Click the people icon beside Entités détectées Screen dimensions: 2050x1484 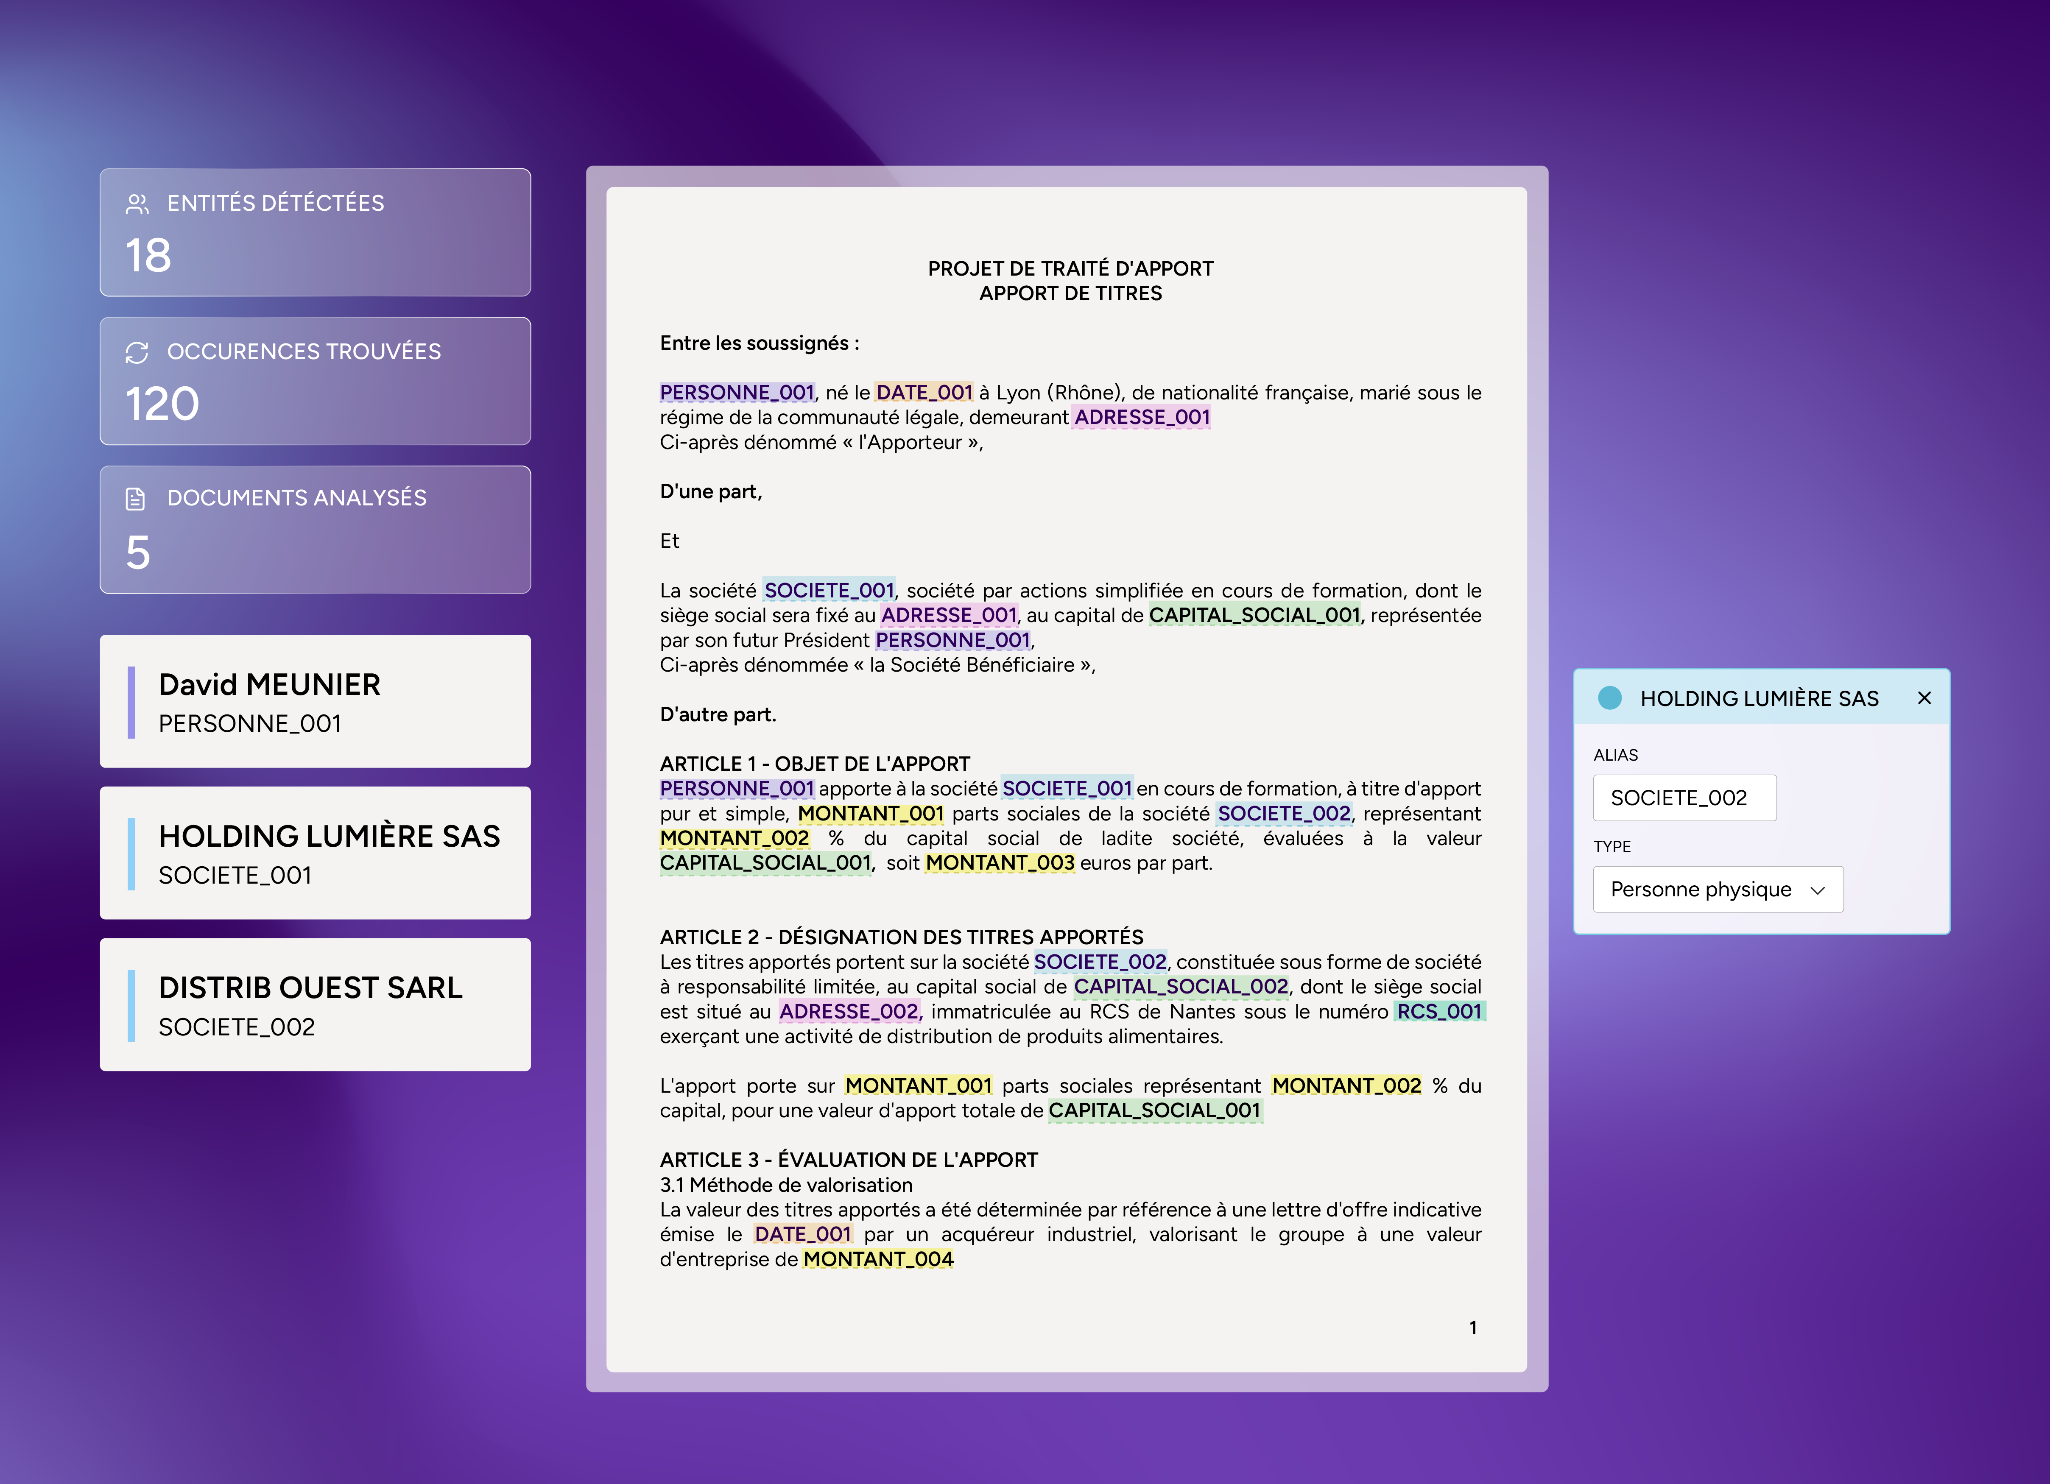(137, 204)
